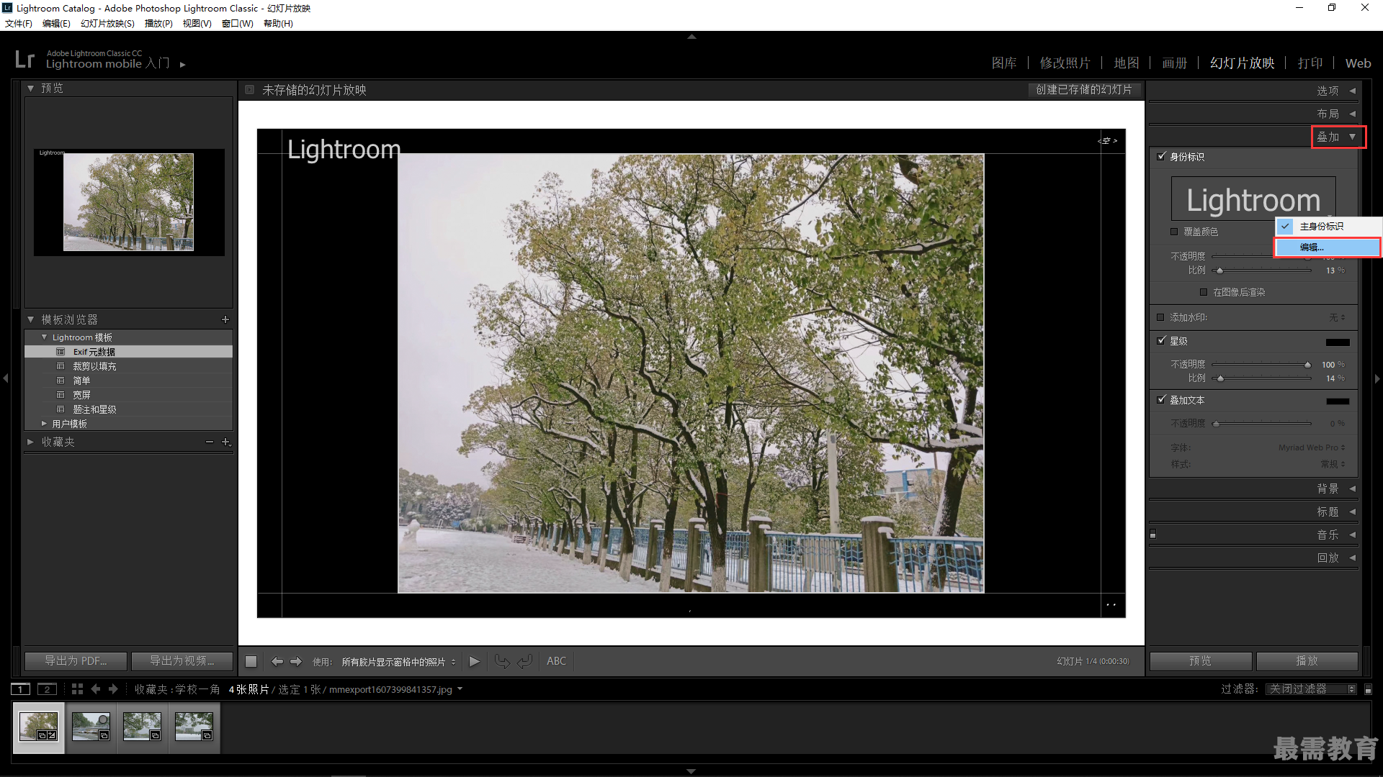
Task: Go to next slide using right arrow
Action: coord(296,661)
